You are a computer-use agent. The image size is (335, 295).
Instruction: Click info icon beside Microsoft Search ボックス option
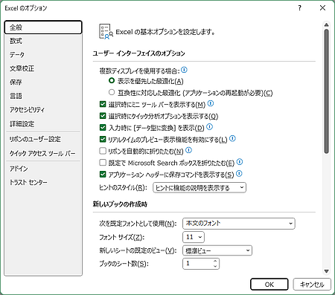point(240,162)
